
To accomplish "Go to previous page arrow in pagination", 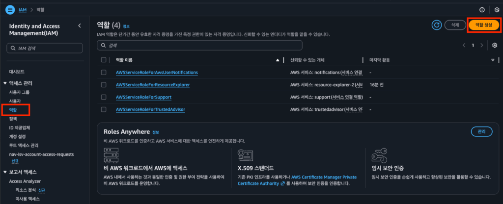I will point(464,45).
